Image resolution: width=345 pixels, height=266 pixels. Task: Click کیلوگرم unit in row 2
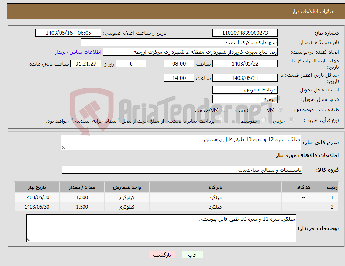127,207
